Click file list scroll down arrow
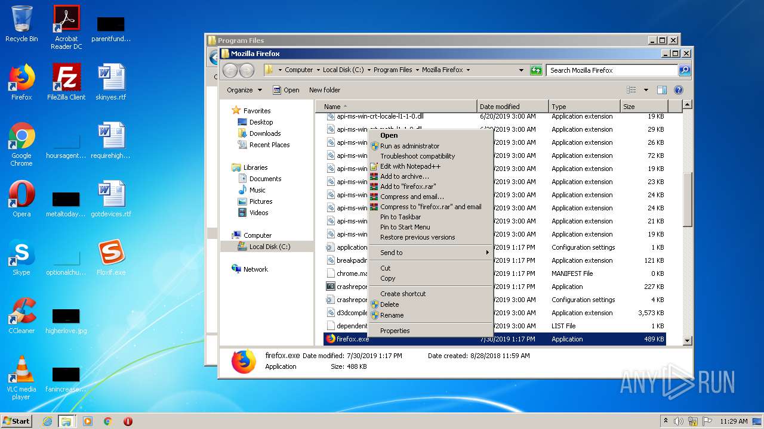Screen dimensions: 764x429 [687, 340]
